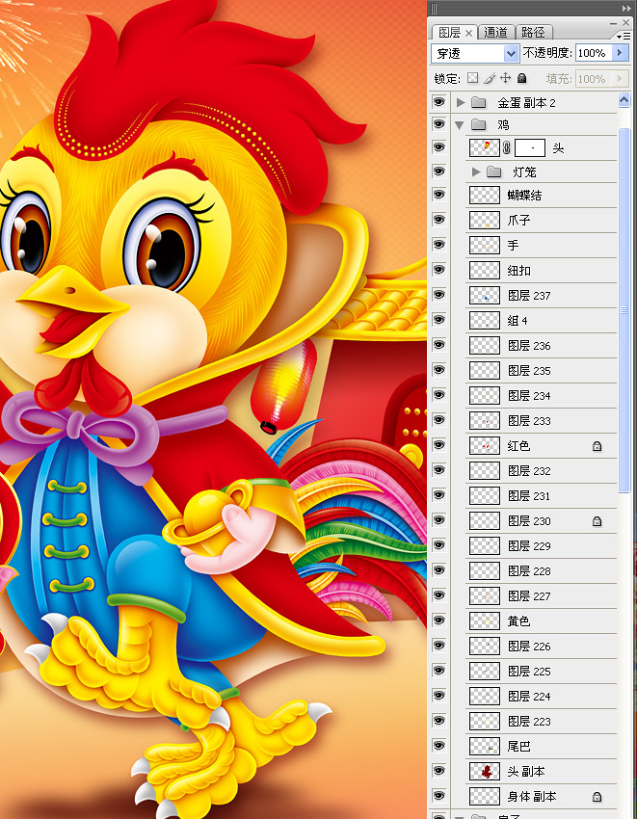This screenshot has width=637, height=819.
Task: Collapse the 鸡 group
Action: [460, 125]
